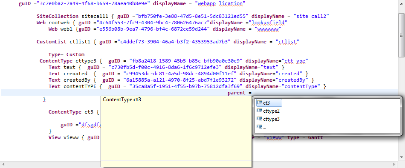Click 'ContentType ct3' tooltip text
405x168 pixels.
[x=122, y=100]
